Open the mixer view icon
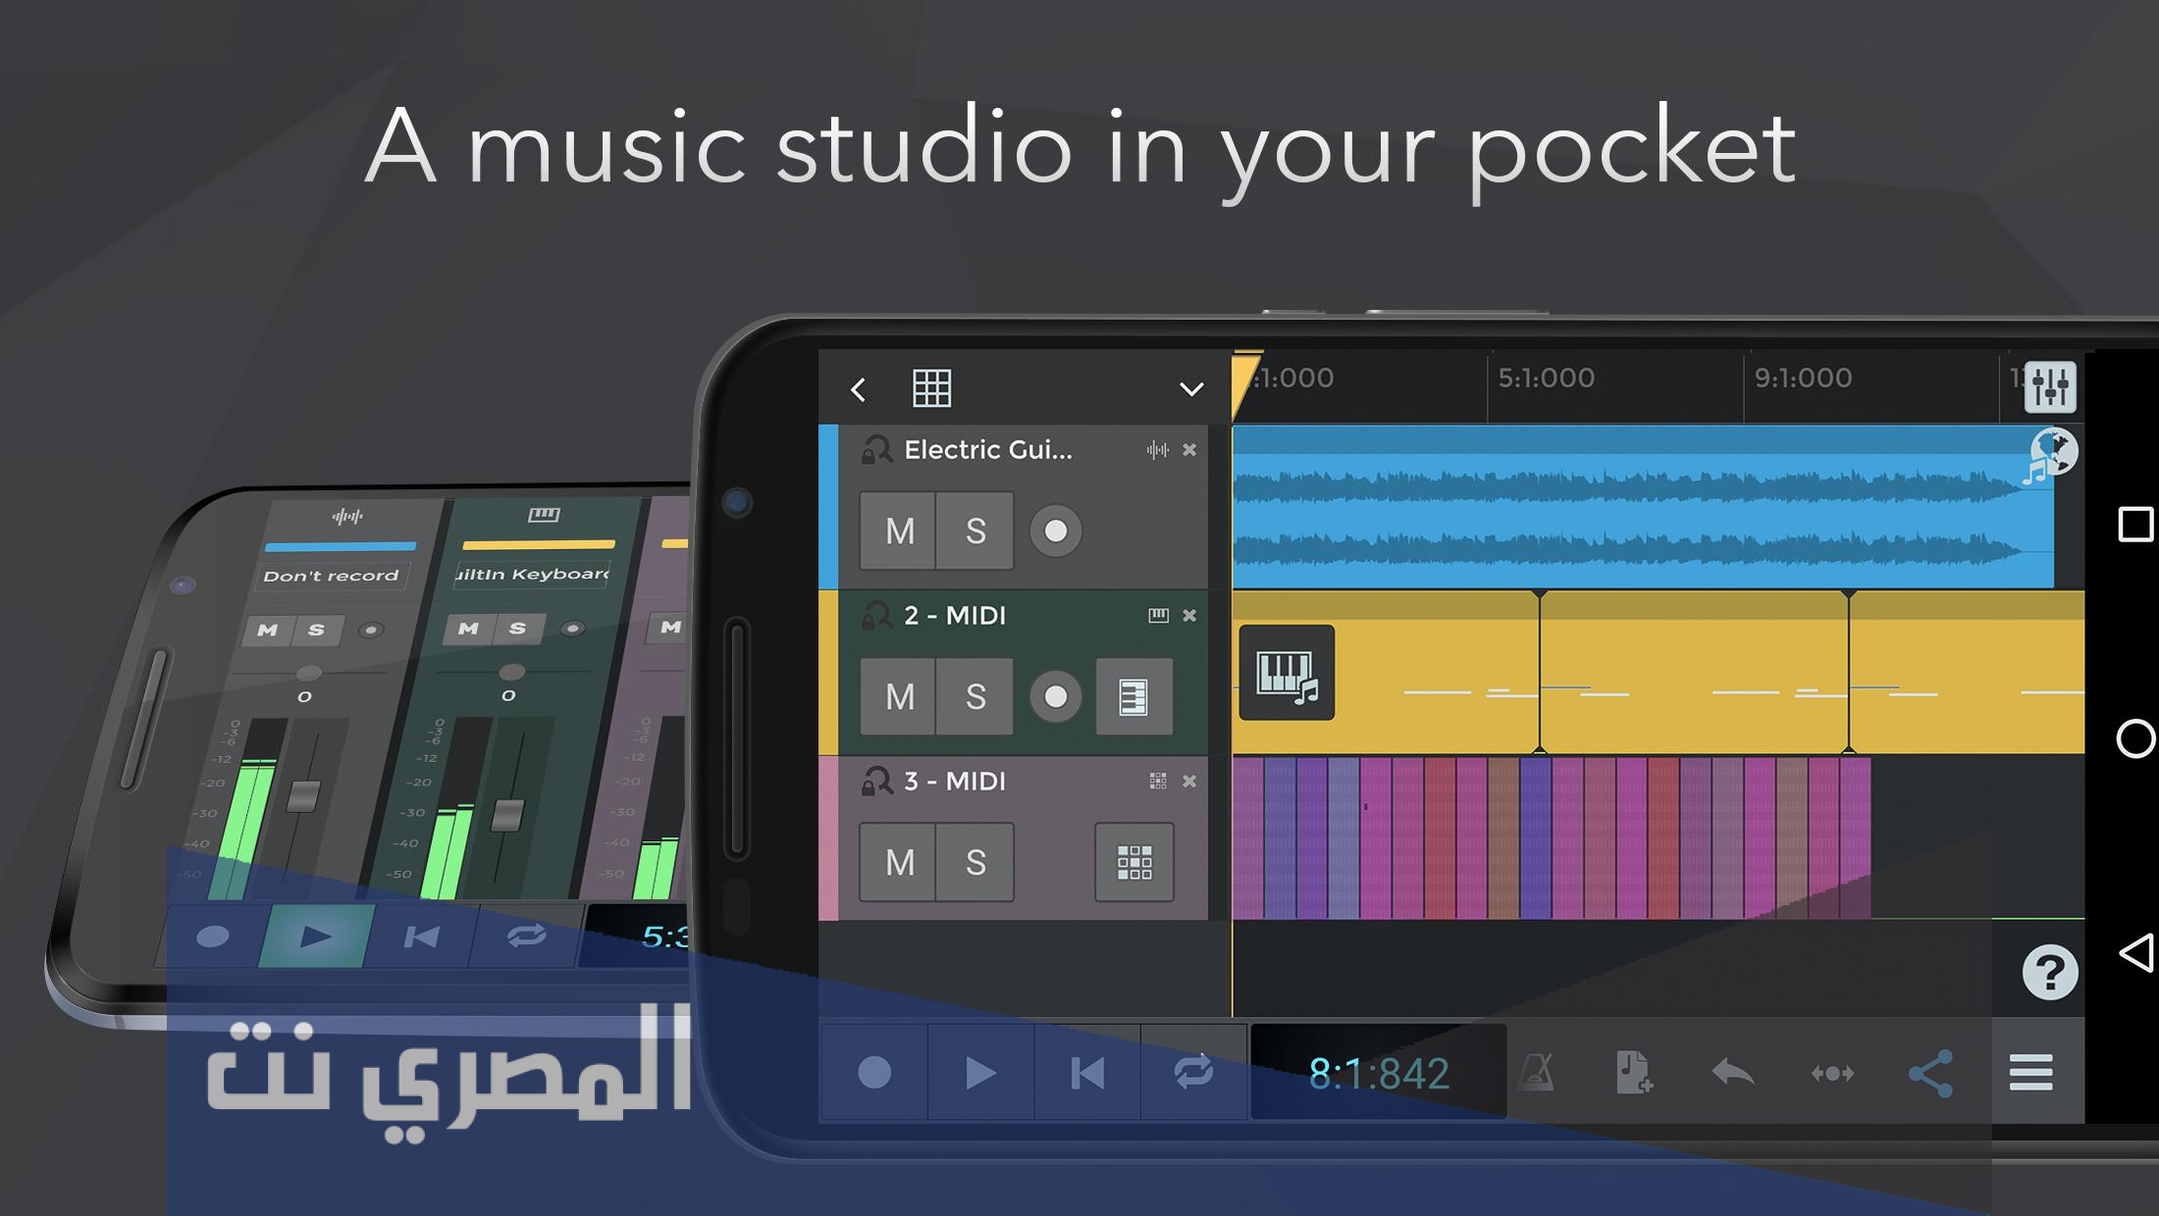Viewport: 2159px width, 1216px height. [x=2050, y=386]
